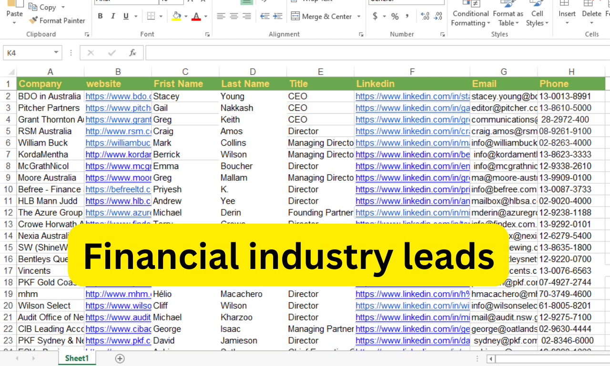The height and width of the screenshot is (366, 610).
Task: Add a new sheet with plus button
Action: 120,358
